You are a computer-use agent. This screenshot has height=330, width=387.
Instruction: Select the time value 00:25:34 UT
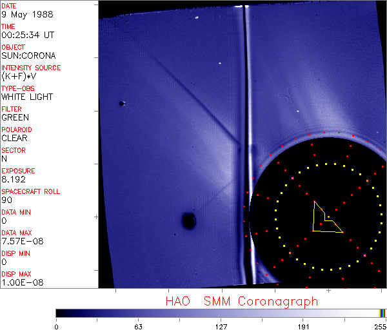pos(27,35)
